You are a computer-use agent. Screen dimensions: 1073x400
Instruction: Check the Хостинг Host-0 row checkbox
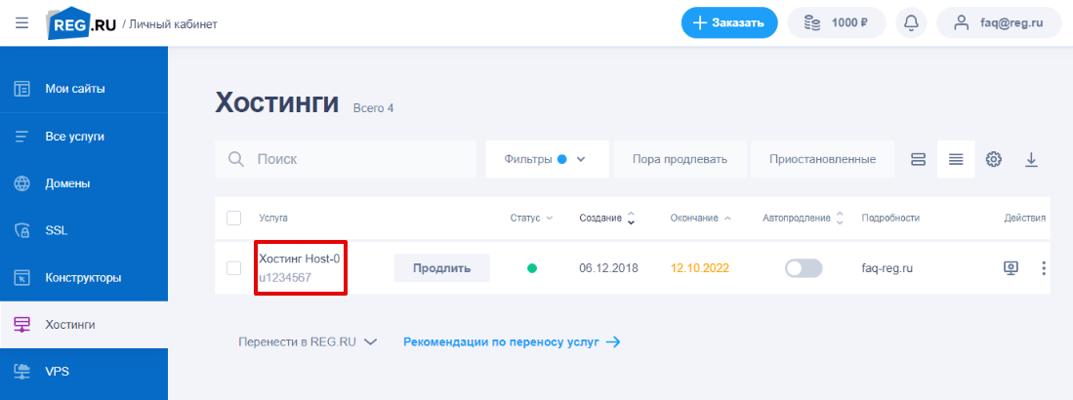(234, 268)
